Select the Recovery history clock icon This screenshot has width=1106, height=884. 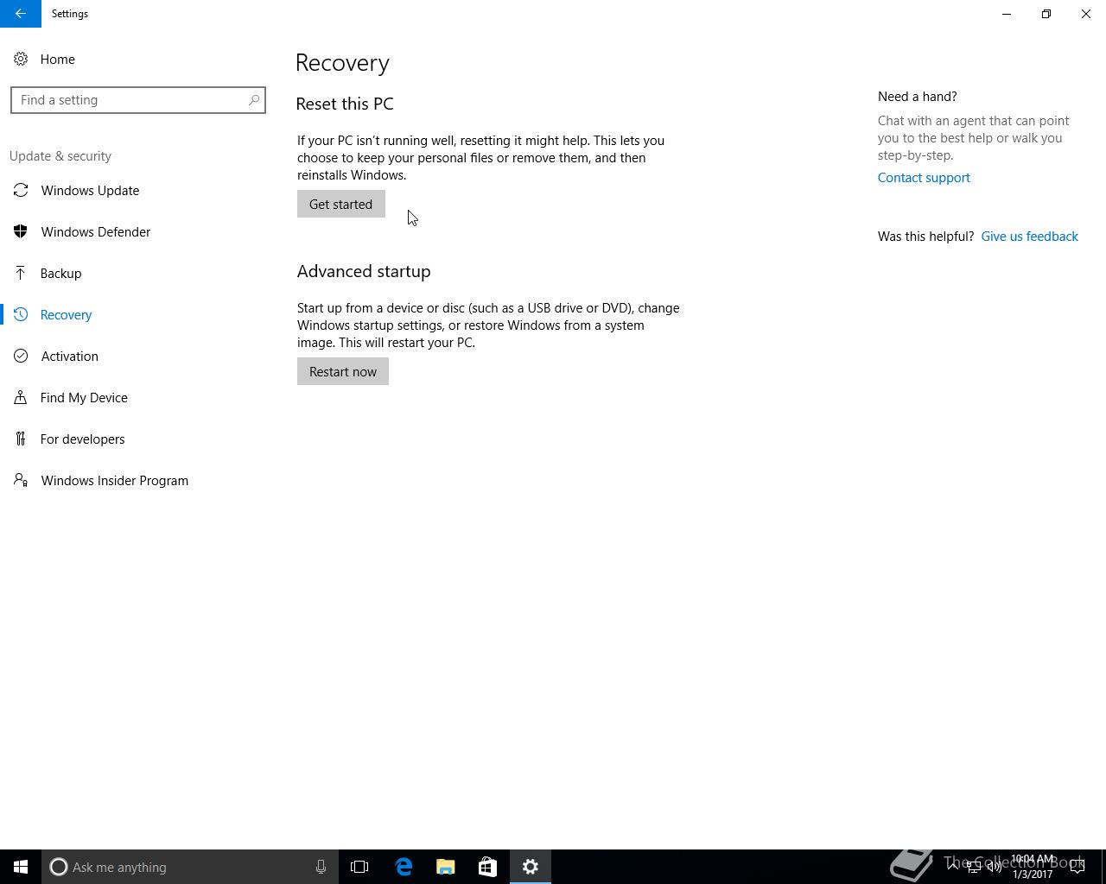(x=21, y=314)
